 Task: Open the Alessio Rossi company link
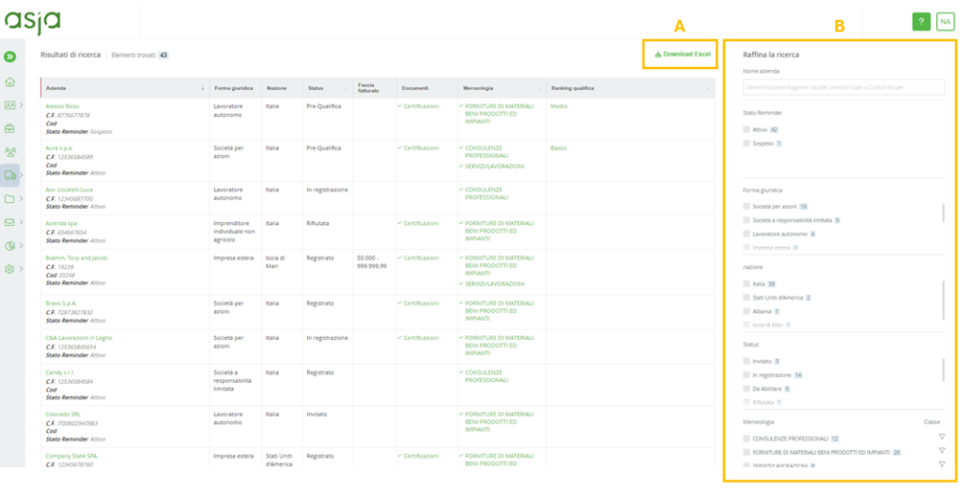[62, 106]
